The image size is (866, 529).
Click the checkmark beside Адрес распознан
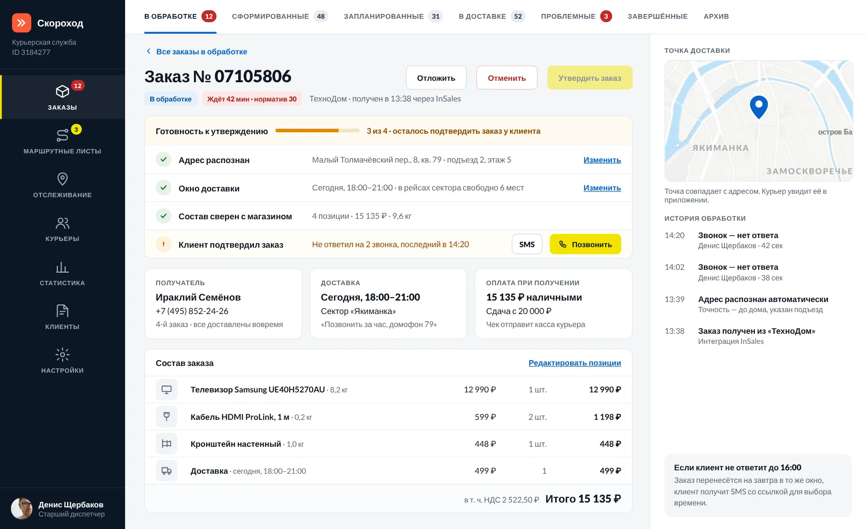[x=164, y=160]
